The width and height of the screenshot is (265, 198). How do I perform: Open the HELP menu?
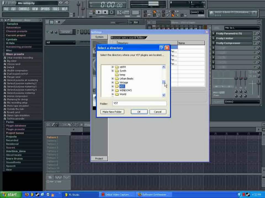tap(64, 9)
